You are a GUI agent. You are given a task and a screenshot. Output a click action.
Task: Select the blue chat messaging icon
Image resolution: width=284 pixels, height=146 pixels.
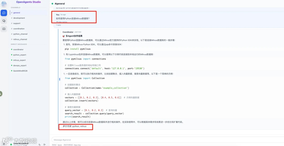pyautogui.click(x=4, y=13)
